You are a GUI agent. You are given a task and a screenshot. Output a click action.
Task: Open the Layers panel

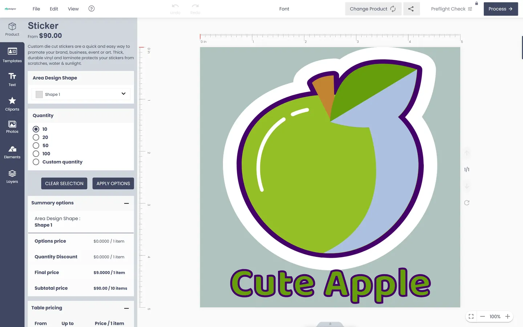click(12, 177)
